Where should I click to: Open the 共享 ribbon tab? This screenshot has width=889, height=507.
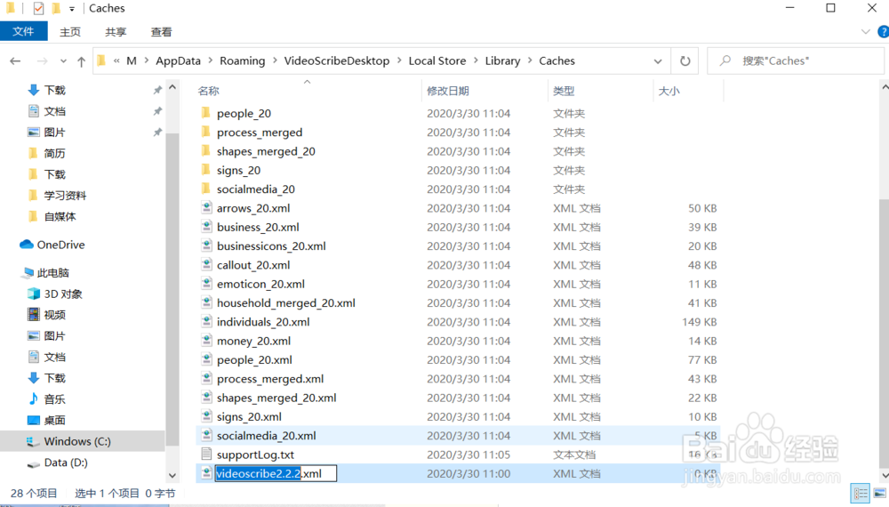click(116, 32)
